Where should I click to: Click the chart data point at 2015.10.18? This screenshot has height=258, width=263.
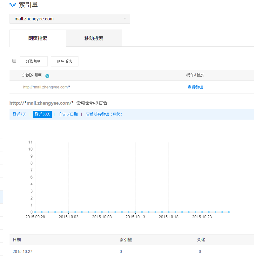[x=168, y=212]
